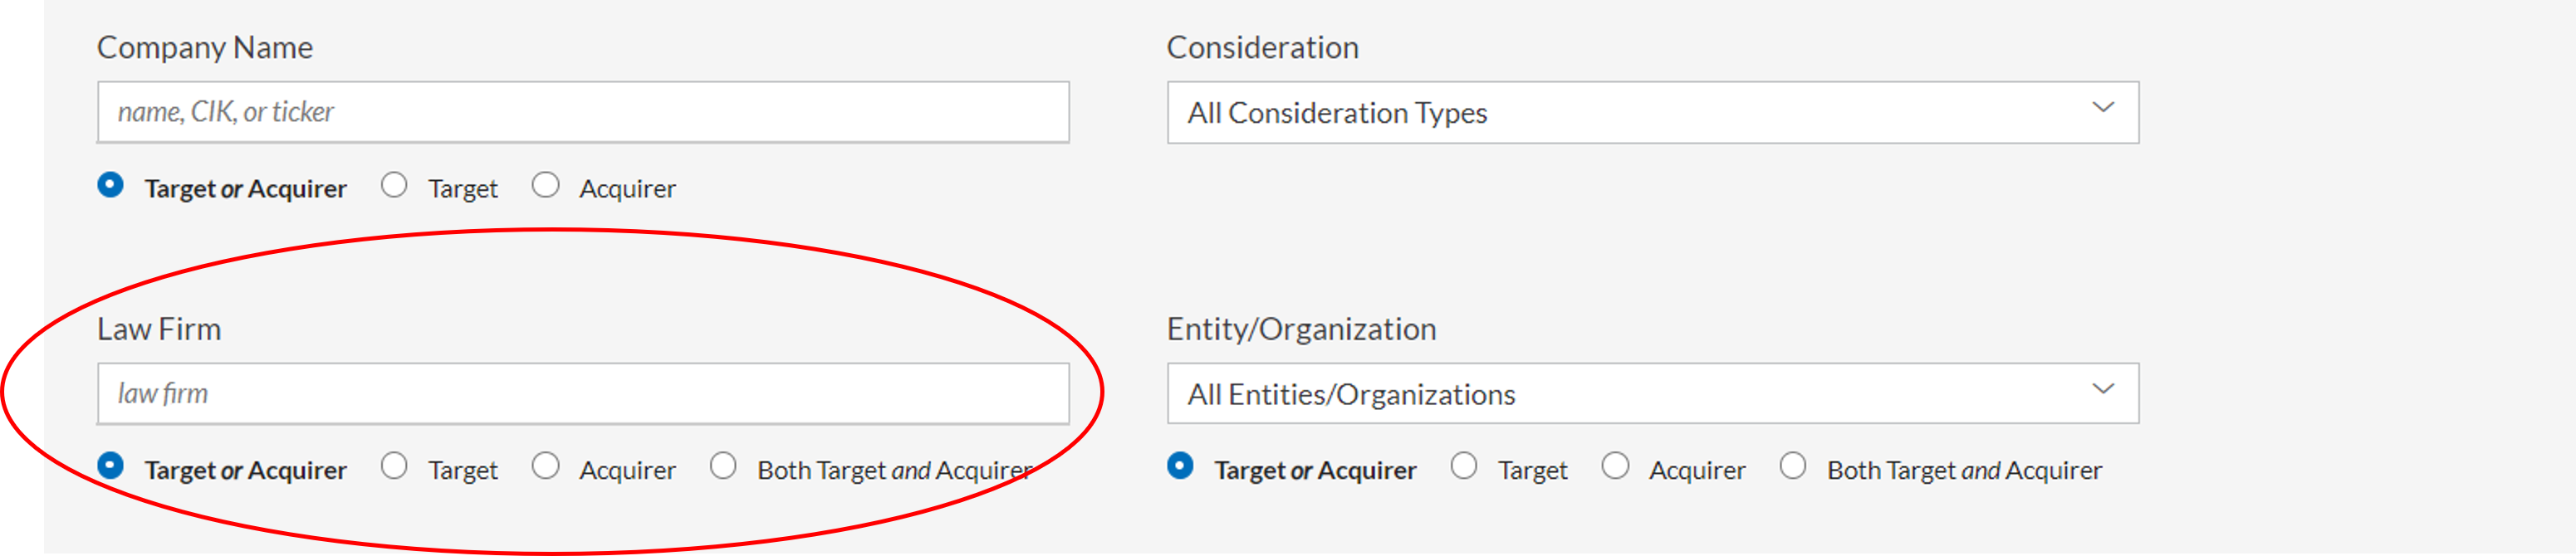Select Target radio under Law Firm
Image resolution: width=2576 pixels, height=556 pixels.
point(394,467)
